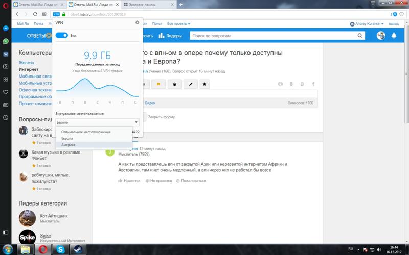409x255 pixels.
Task: Open history clock in sidebar
Action: [6, 118]
